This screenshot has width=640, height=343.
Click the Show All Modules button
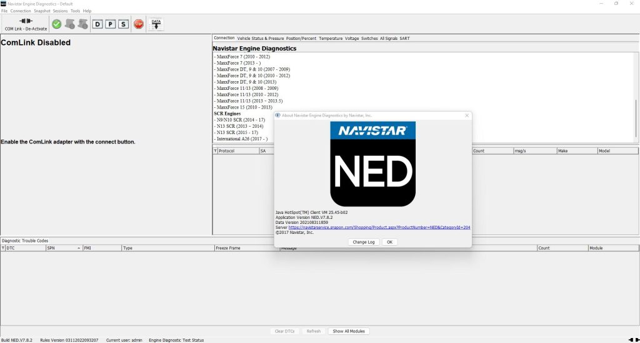[x=349, y=331]
